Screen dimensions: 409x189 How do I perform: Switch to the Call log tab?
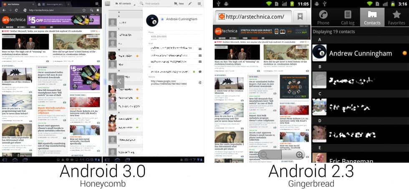[x=348, y=17]
